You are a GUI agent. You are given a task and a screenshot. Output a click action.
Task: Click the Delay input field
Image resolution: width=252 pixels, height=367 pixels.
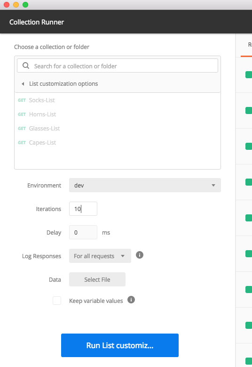tap(83, 232)
